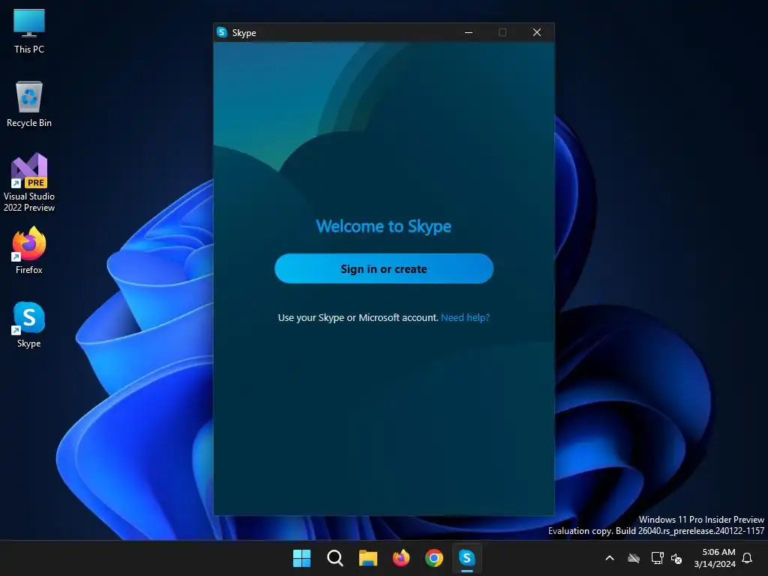
Task: Click the Skype window title text
Action: click(x=244, y=33)
